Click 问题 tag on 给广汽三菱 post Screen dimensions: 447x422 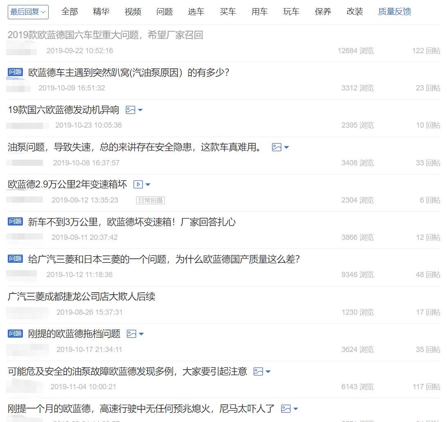[16, 259]
